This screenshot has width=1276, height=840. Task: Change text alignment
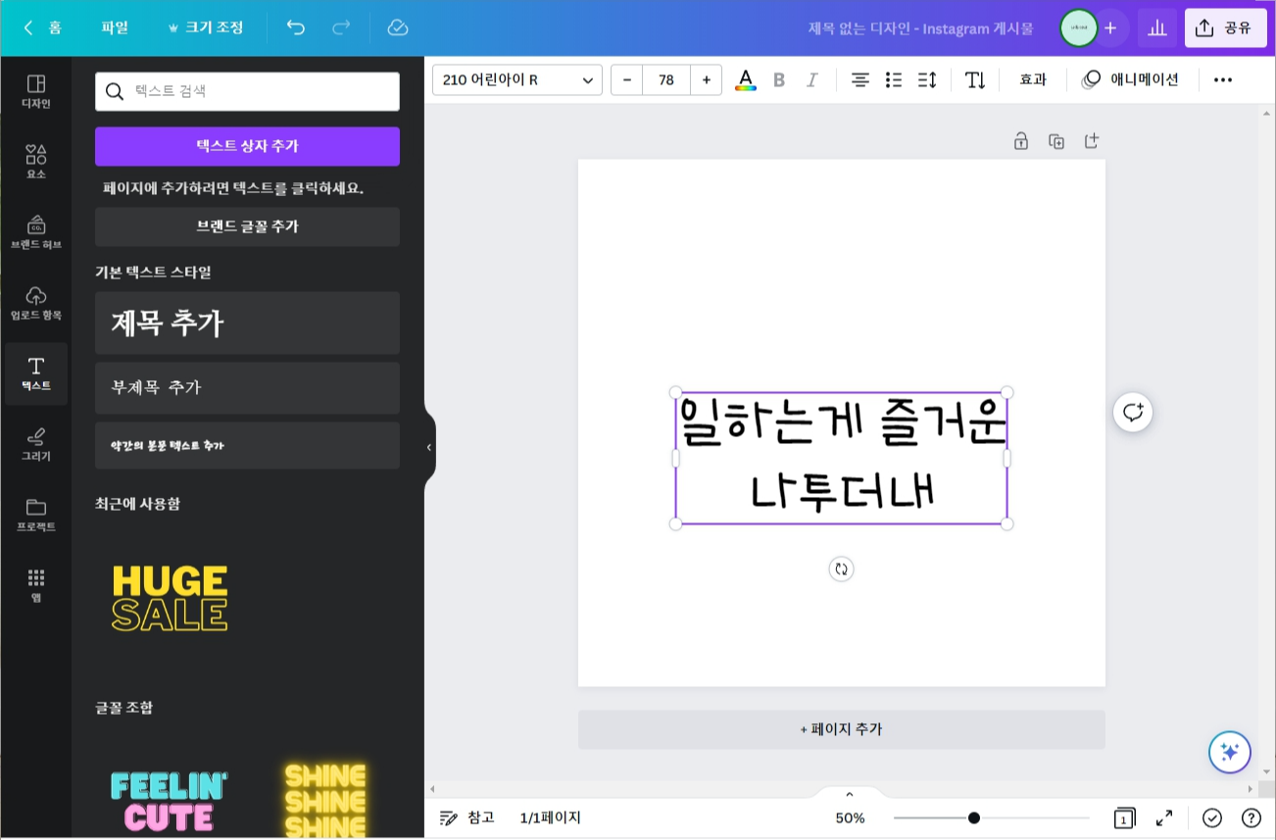click(x=860, y=79)
